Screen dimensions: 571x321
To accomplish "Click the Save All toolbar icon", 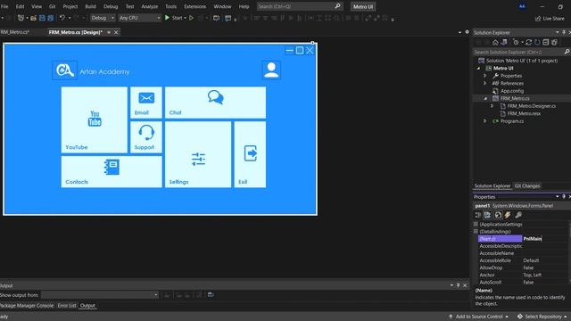I will (x=50, y=18).
